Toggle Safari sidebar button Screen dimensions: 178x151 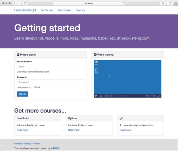pos(25,3)
